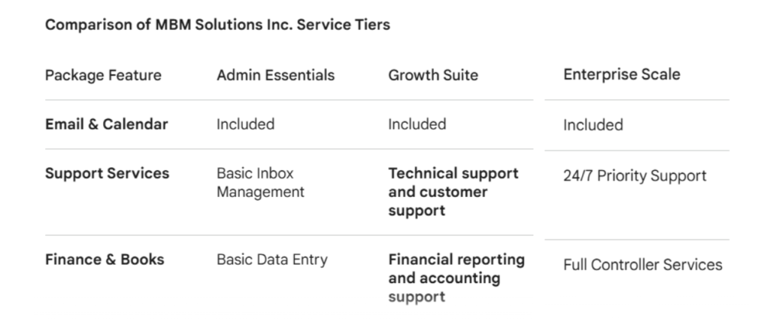This screenshot has height=319, width=770.
Task: Select the "Growth Suite" column header
Action: click(433, 75)
